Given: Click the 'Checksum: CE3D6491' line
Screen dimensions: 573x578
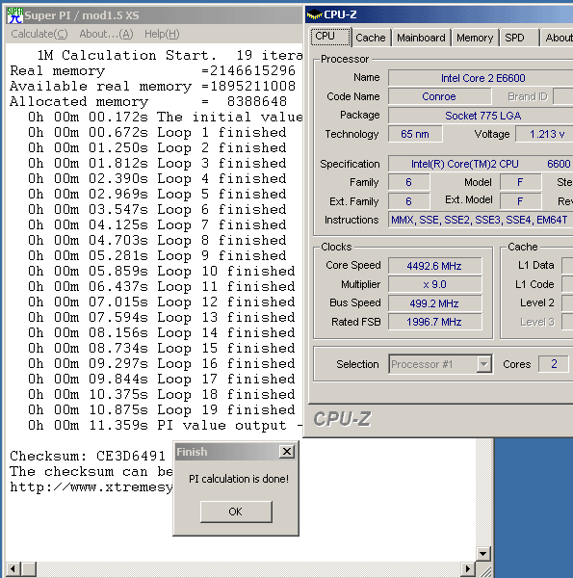Looking at the screenshot, I should (x=88, y=456).
